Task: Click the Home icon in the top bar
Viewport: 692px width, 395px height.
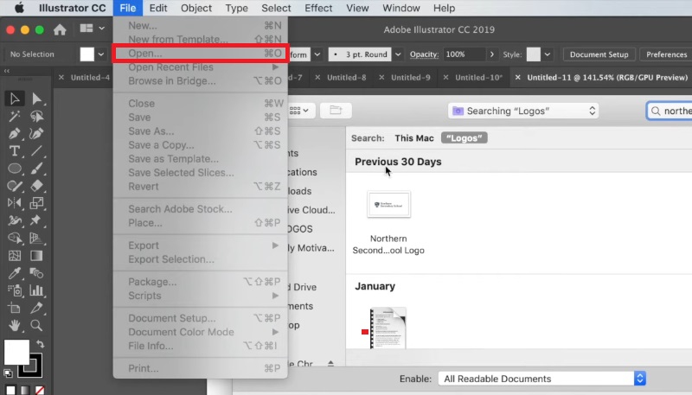Action: coord(60,29)
